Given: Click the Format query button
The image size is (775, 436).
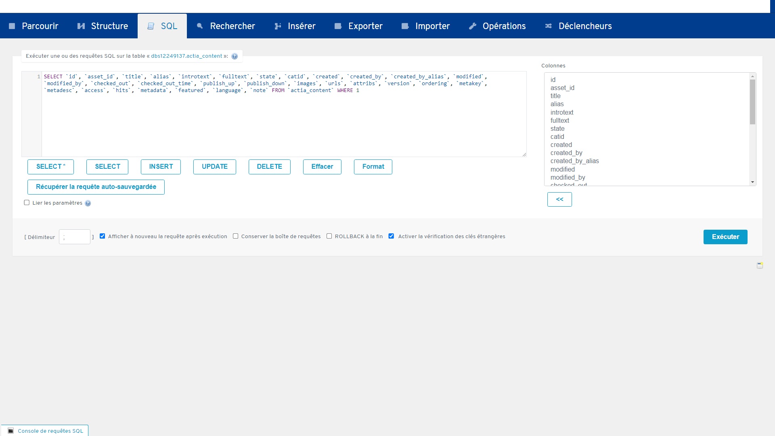Looking at the screenshot, I should point(373,167).
